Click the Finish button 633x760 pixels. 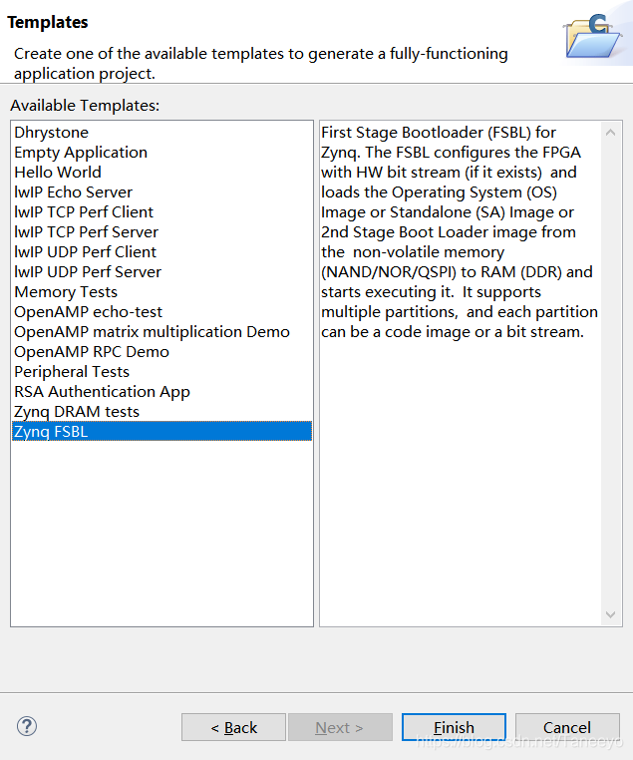click(x=454, y=727)
